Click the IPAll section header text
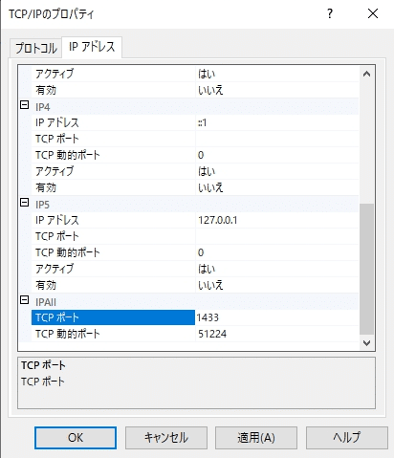Screen dimensions: 394x458 pos(46,302)
